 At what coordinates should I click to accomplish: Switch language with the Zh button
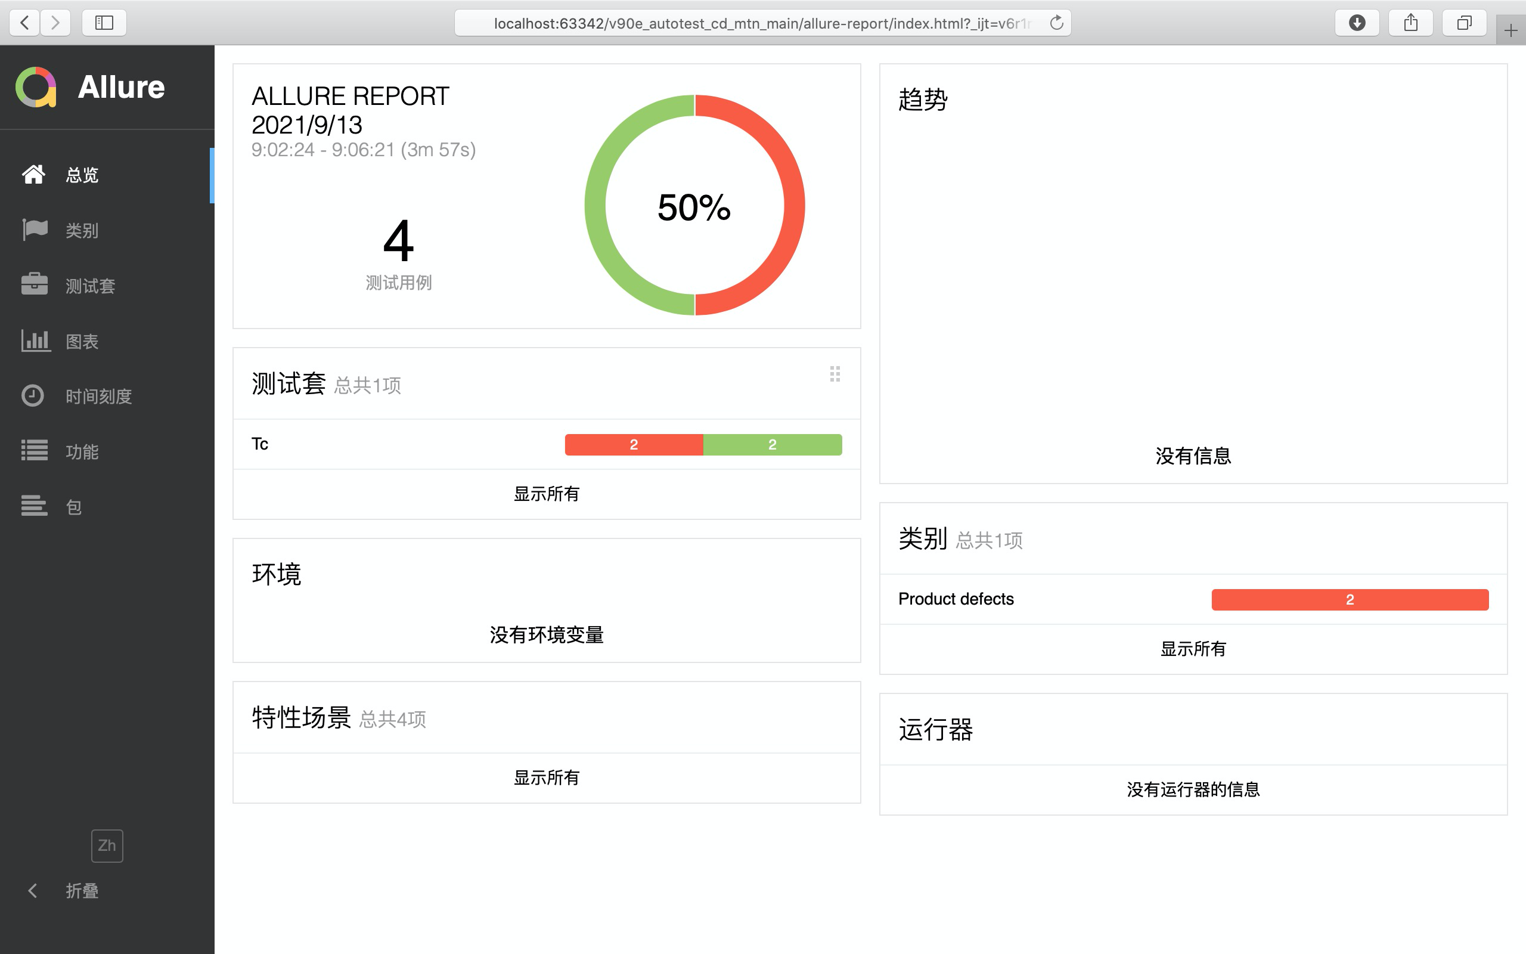tap(107, 845)
